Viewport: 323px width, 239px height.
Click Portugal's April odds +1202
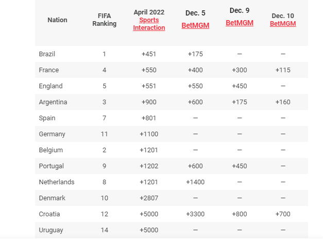coord(149,166)
